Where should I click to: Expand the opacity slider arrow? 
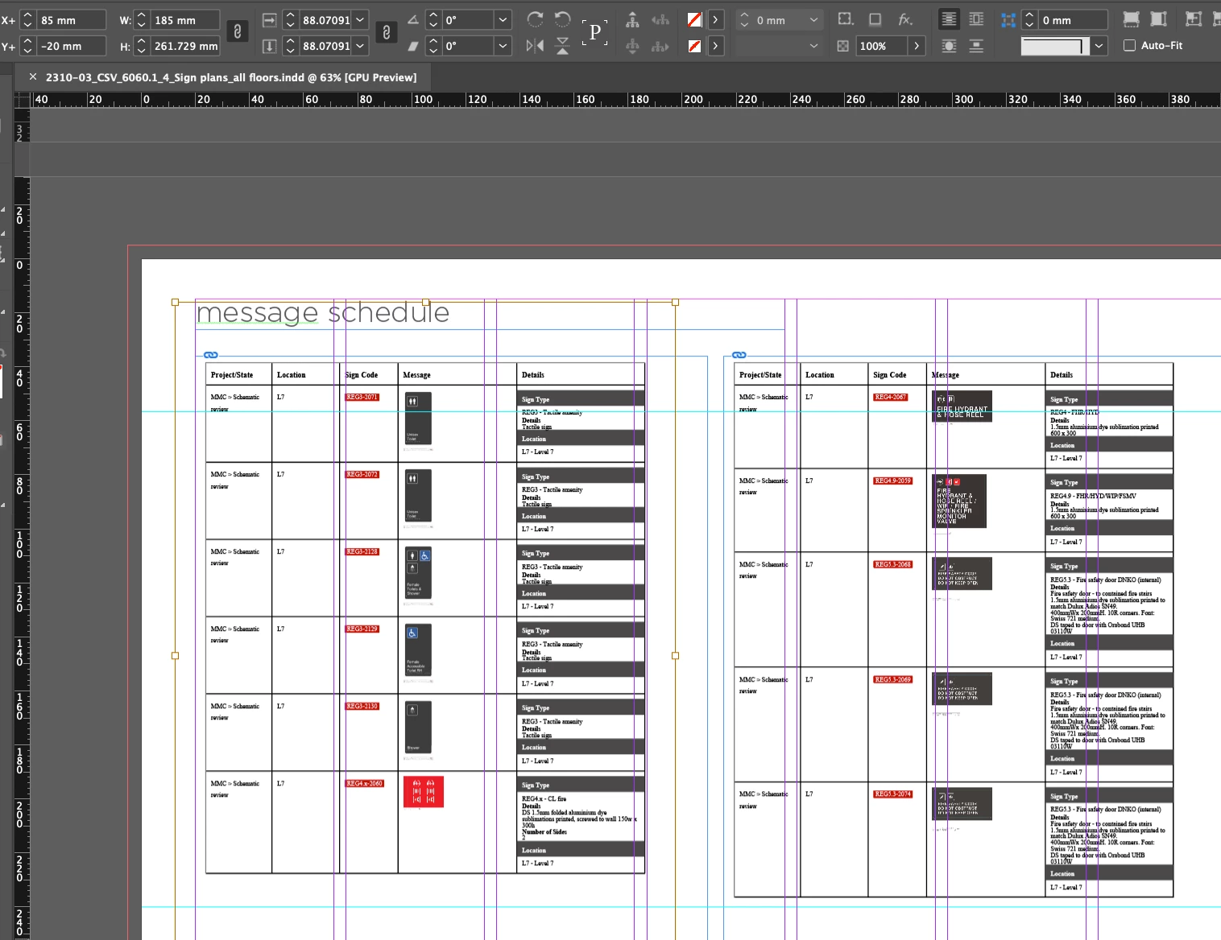[x=917, y=46]
